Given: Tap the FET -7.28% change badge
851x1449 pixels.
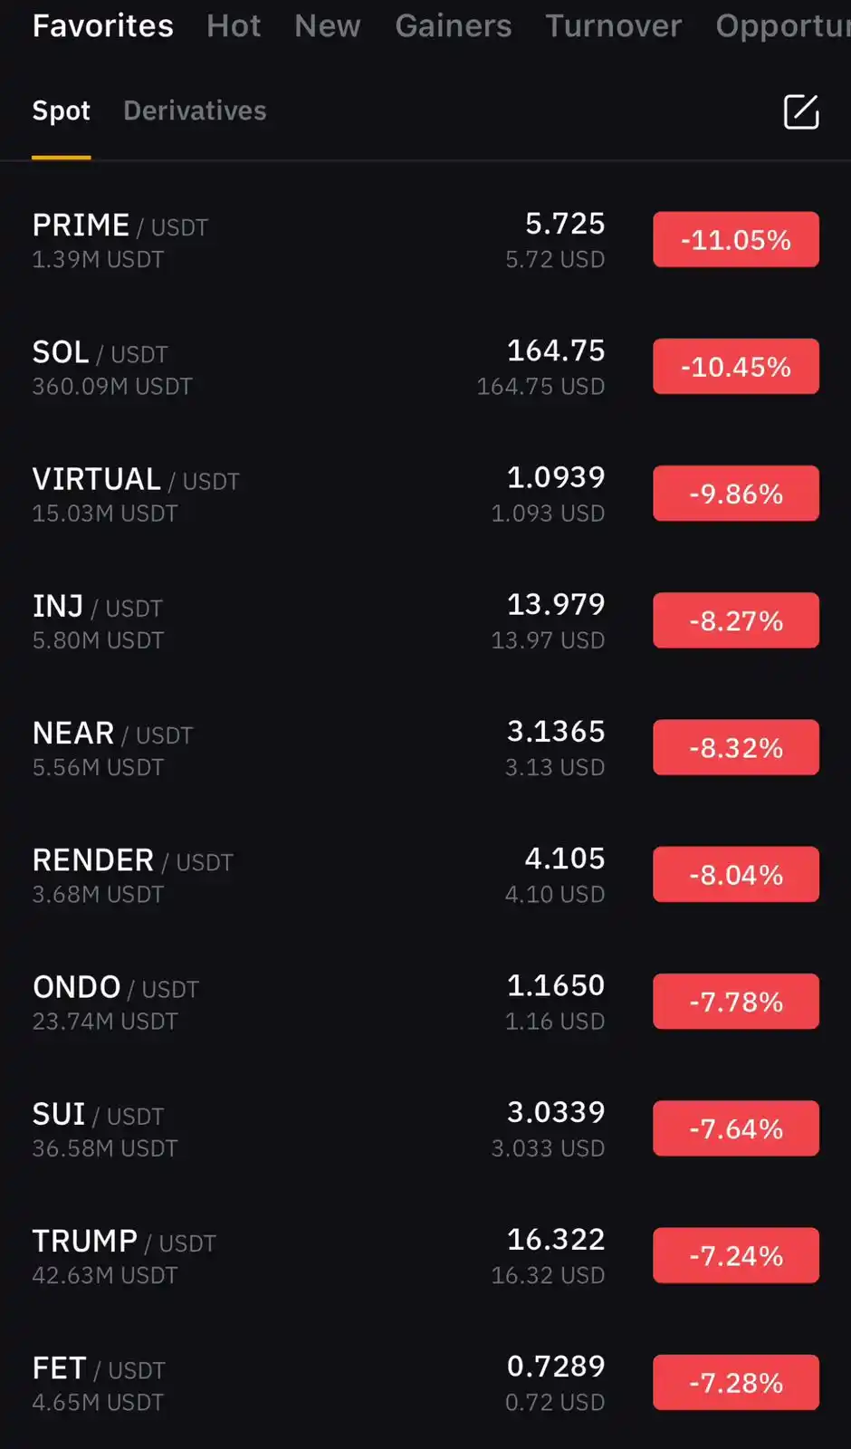Looking at the screenshot, I should [x=736, y=1382].
